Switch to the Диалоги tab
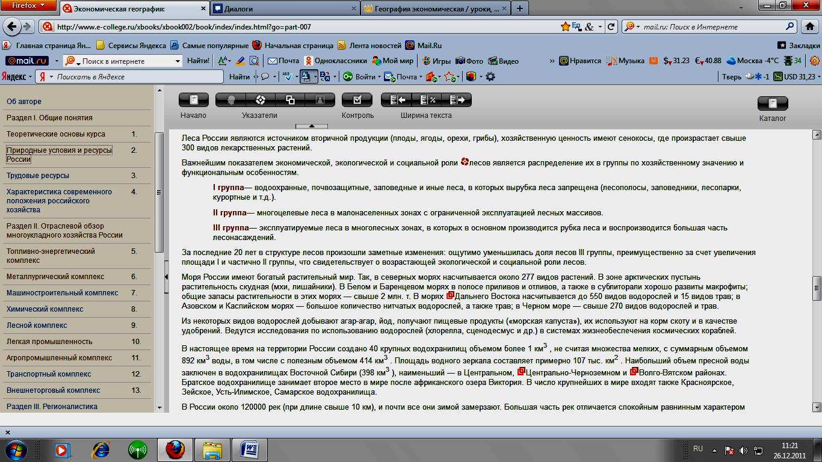The width and height of the screenshot is (822, 462). [x=285, y=8]
